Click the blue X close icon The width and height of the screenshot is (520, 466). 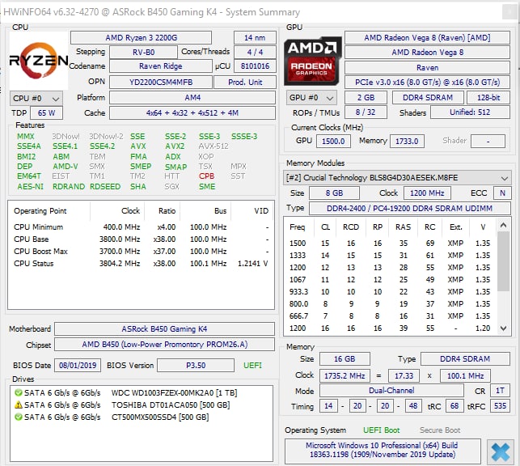coord(500,451)
